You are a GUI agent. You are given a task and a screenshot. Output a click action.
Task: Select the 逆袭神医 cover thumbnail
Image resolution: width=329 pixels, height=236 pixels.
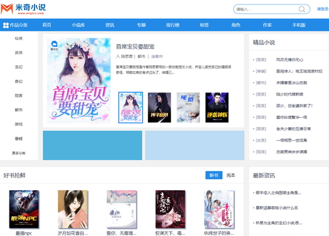217,108
